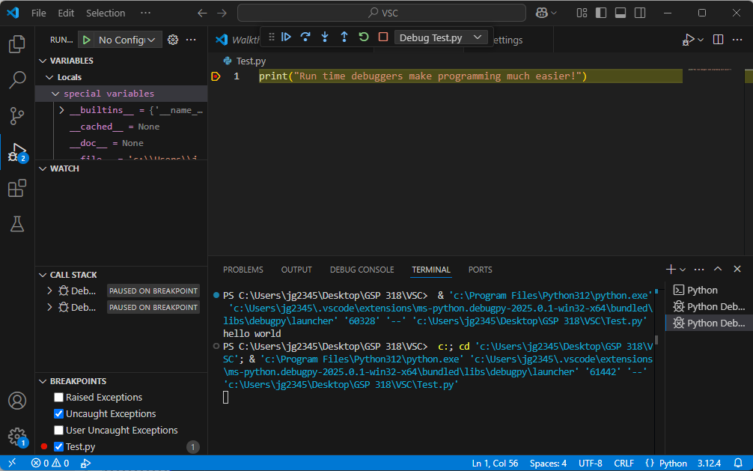The image size is (753, 471).
Task: Open the Extensions view
Action: pos(16,189)
